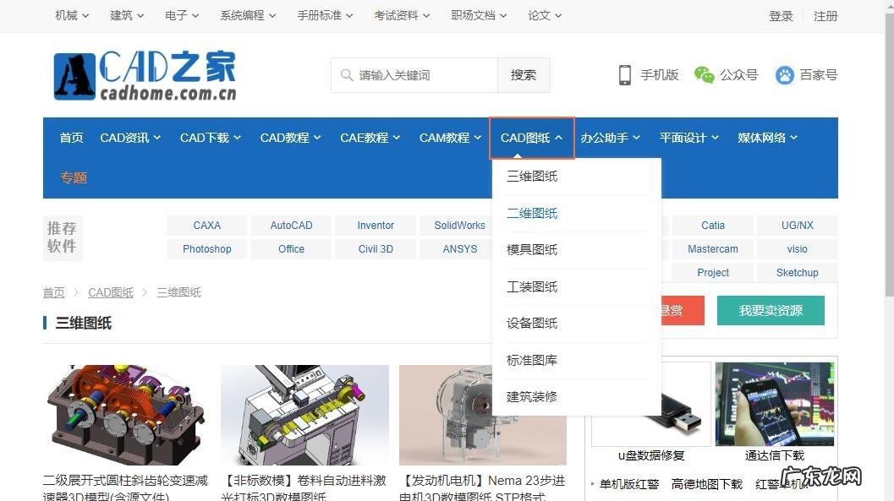Expand the 平面设计 navigation dropdown

point(688,137)
